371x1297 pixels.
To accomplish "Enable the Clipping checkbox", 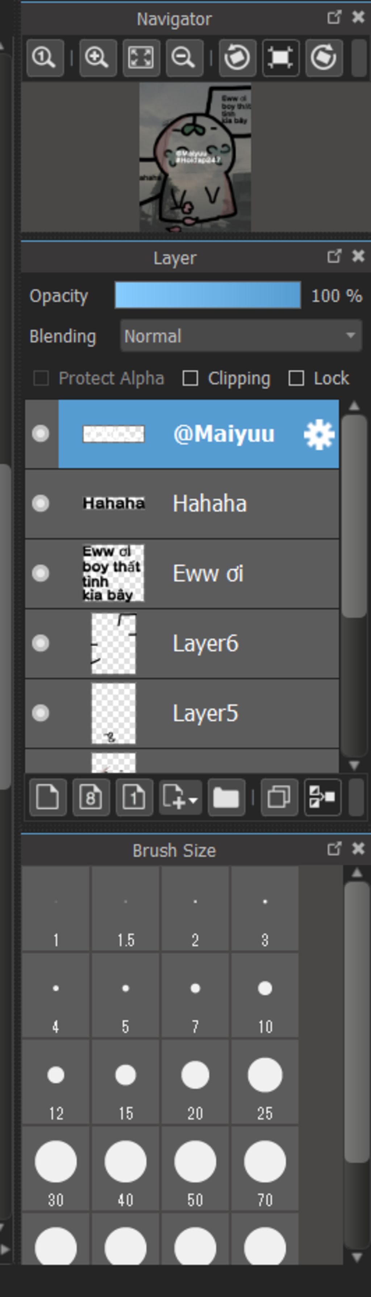I will point(190,378).
